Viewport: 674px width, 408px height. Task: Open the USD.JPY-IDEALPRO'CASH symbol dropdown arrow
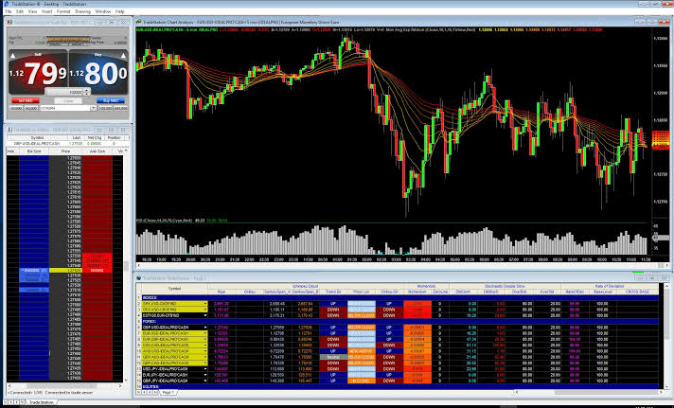(205, 369)
